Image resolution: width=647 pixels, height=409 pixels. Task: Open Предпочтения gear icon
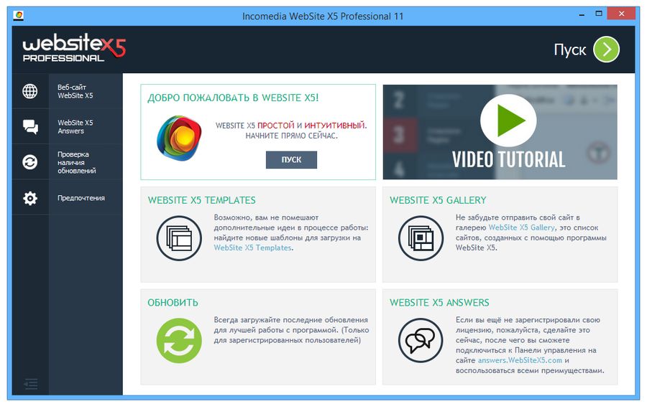[30, 198]
